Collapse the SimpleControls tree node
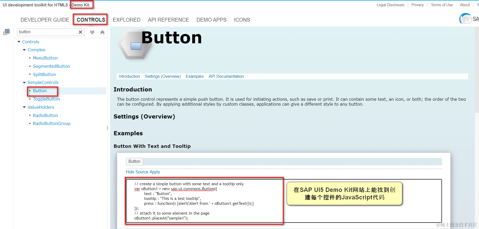Image resolution: width=479 pixels, height=229 pixels. coord(24,83)
